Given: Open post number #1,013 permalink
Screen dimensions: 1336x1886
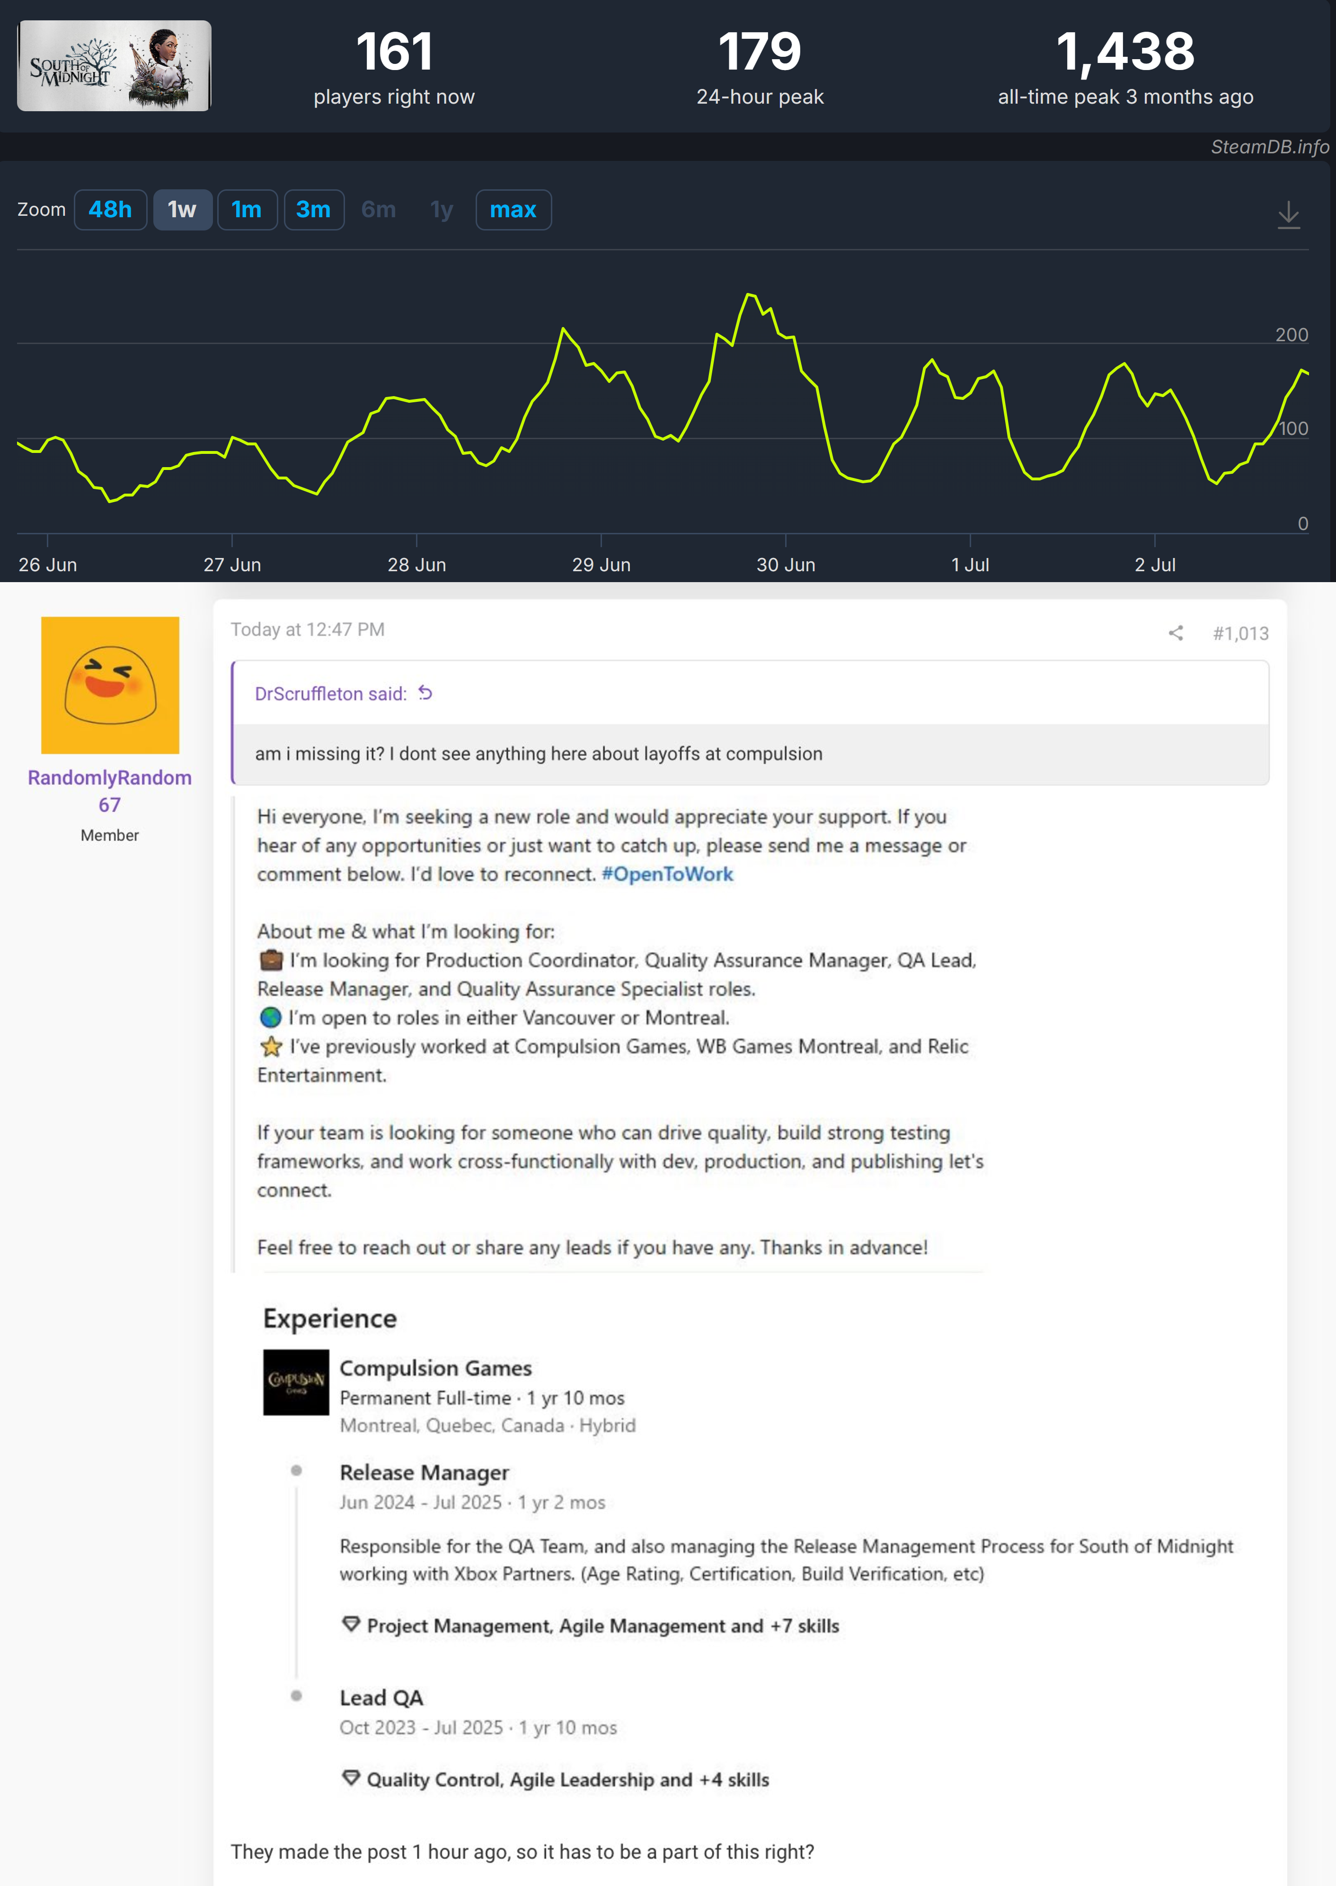Looking at the screenshot, I should click(x=1240, y=633).
